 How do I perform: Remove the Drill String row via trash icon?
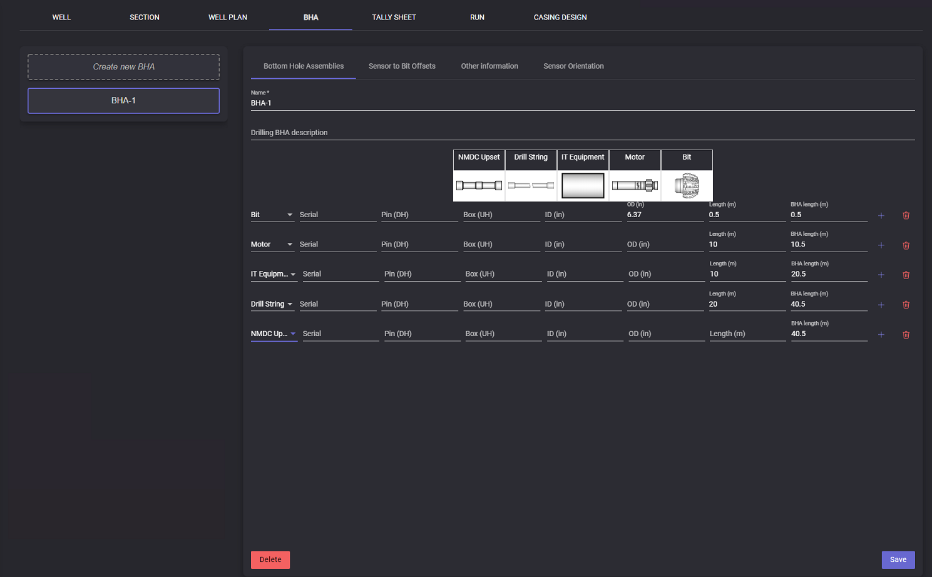906,305
